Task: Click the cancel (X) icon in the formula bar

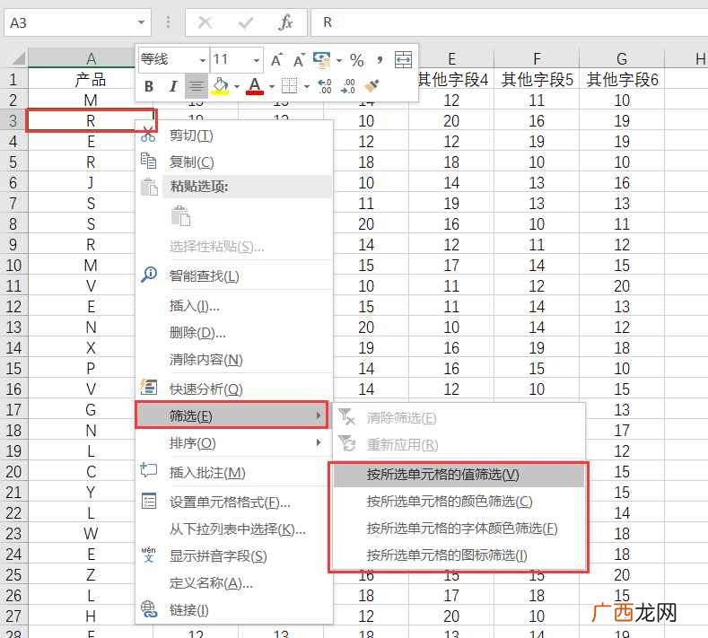Action: pos(205,22)
